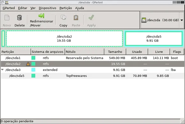Open the Partição menu

click(66, 8)
